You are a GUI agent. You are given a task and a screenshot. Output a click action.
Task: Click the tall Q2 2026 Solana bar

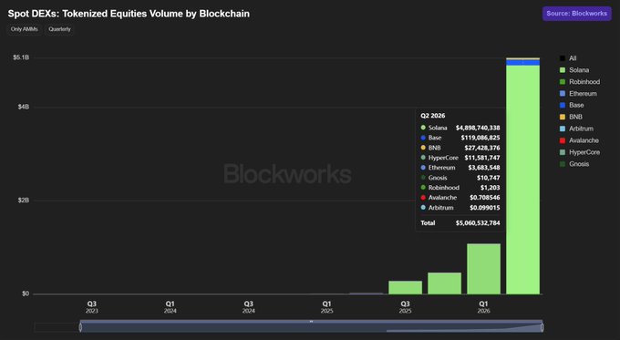click(x=522, y=180)
